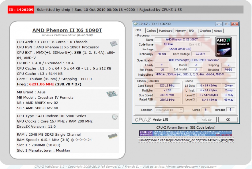
Task: Go to the SPD tab
Action: (191, 31)
